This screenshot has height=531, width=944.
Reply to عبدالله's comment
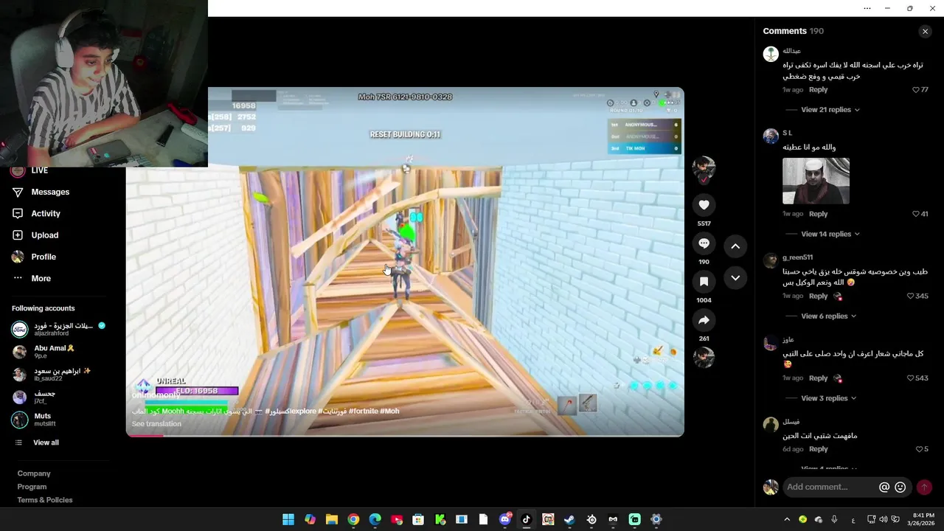pos(818,90)
